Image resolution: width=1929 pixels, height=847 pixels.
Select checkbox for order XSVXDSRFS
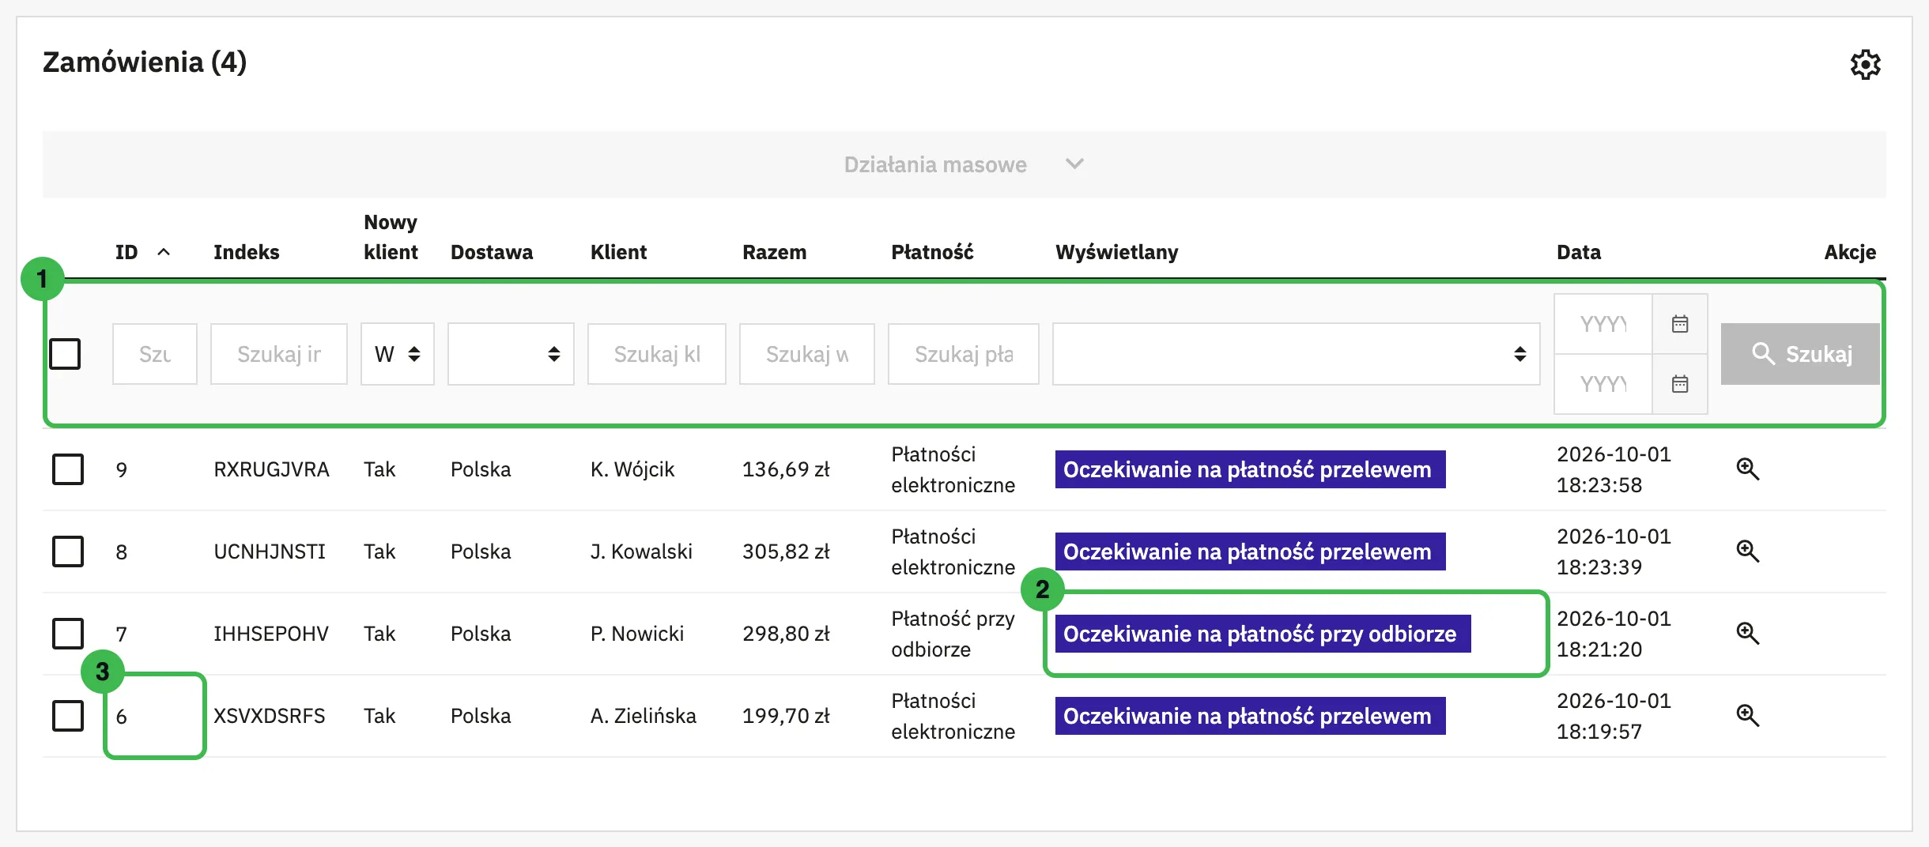[68, 716]
